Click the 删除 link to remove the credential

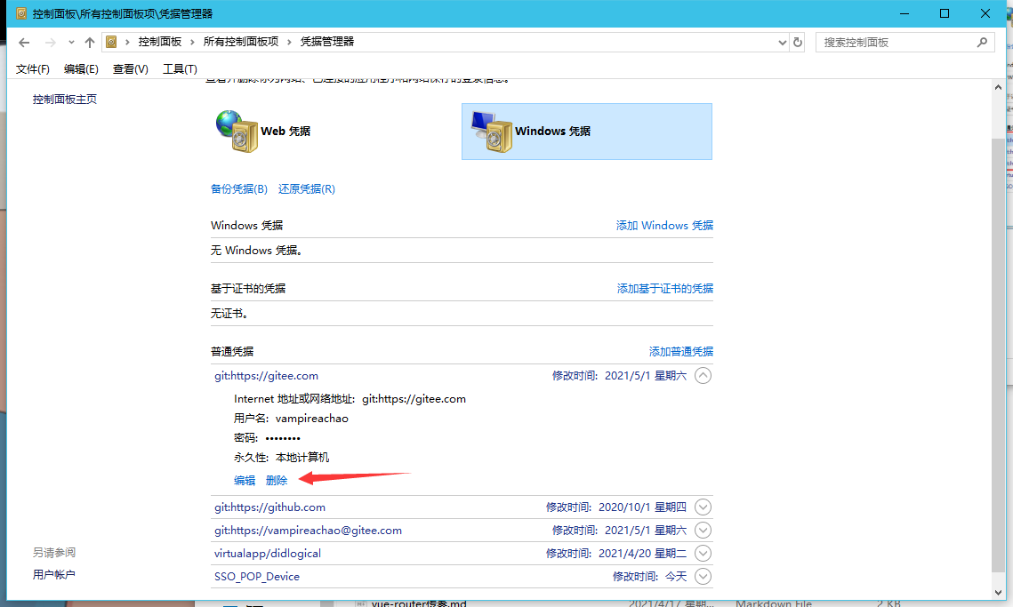pyautogui.click(x=276, y=480)
